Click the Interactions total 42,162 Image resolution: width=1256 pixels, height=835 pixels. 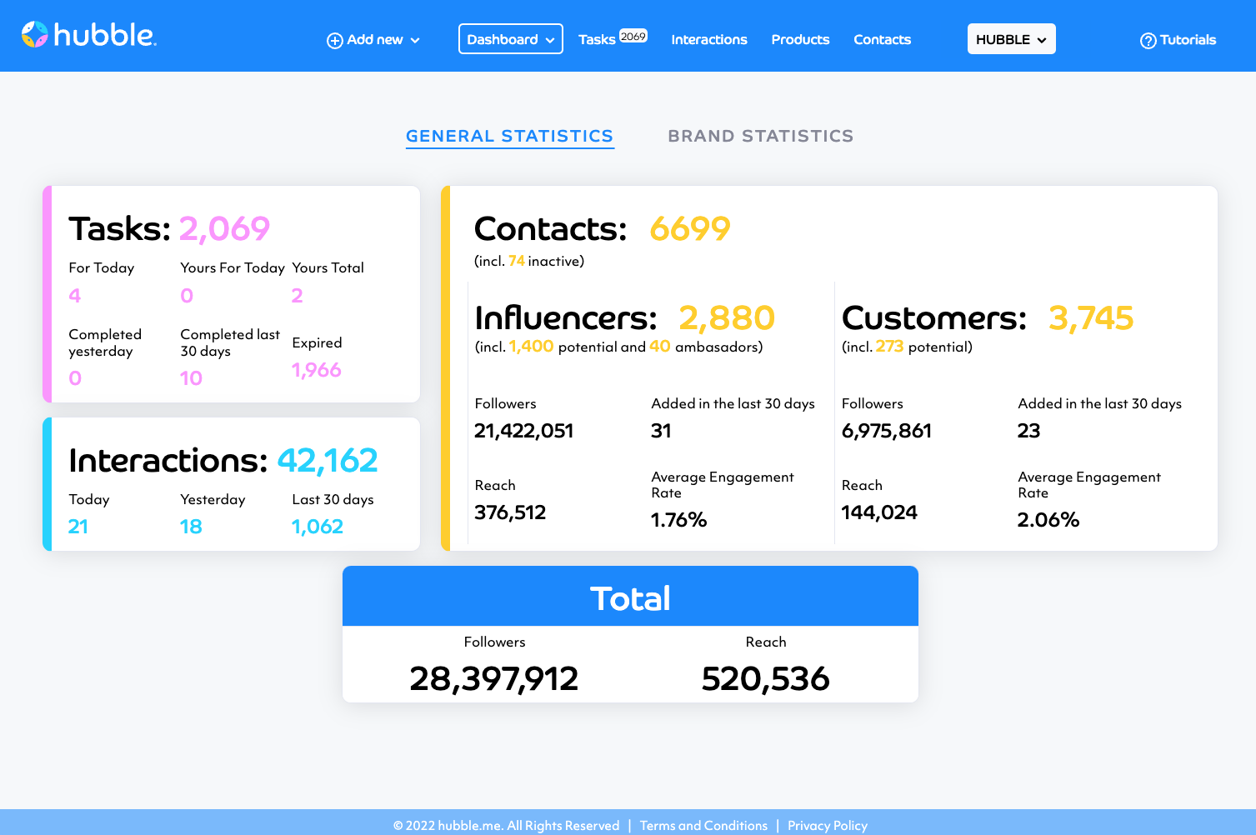[327, 460]
